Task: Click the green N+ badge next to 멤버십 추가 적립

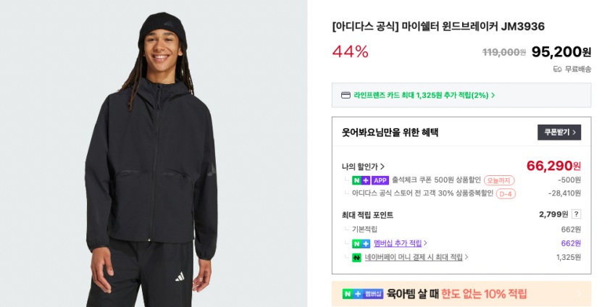Action: point(361,243)
